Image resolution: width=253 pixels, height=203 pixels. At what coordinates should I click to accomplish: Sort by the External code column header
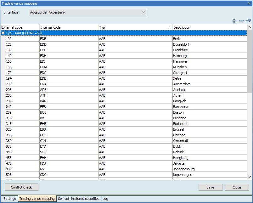20,27
